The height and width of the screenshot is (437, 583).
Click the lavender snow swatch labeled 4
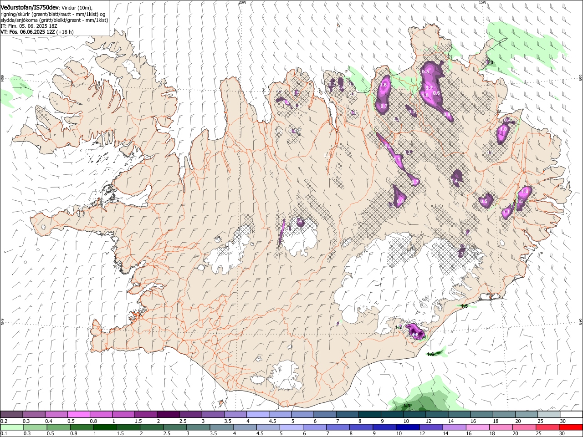click(x=258, y=415)
